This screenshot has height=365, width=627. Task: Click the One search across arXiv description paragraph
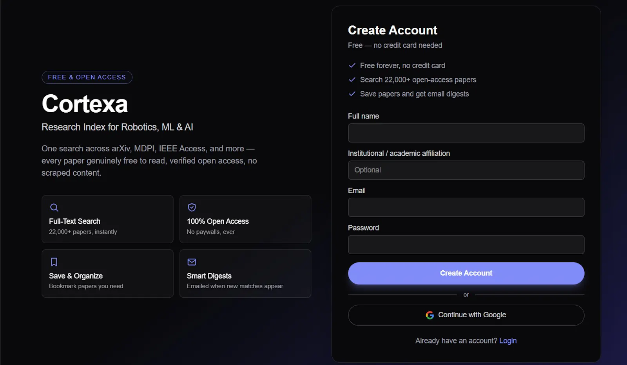(149, 161)
